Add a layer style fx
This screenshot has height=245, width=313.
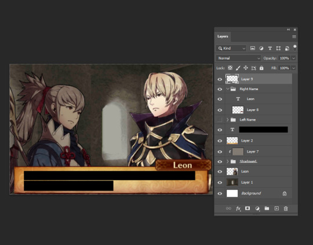[x=238, y=209]
